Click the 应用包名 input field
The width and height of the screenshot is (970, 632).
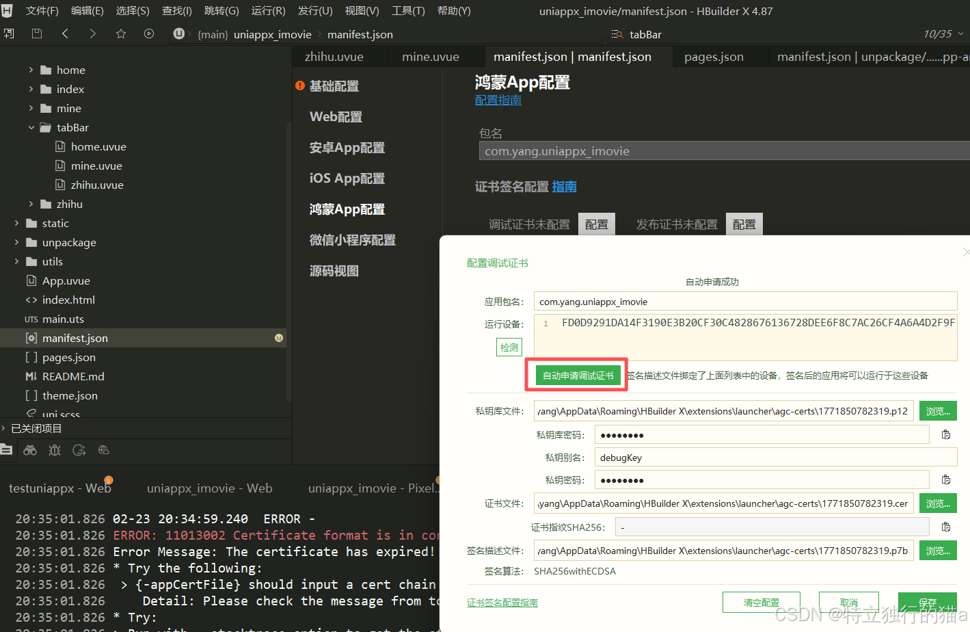(x=745, y=302)
